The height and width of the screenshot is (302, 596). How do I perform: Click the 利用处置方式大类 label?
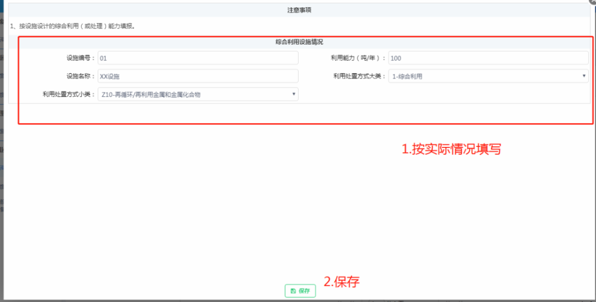coord(359,76)
